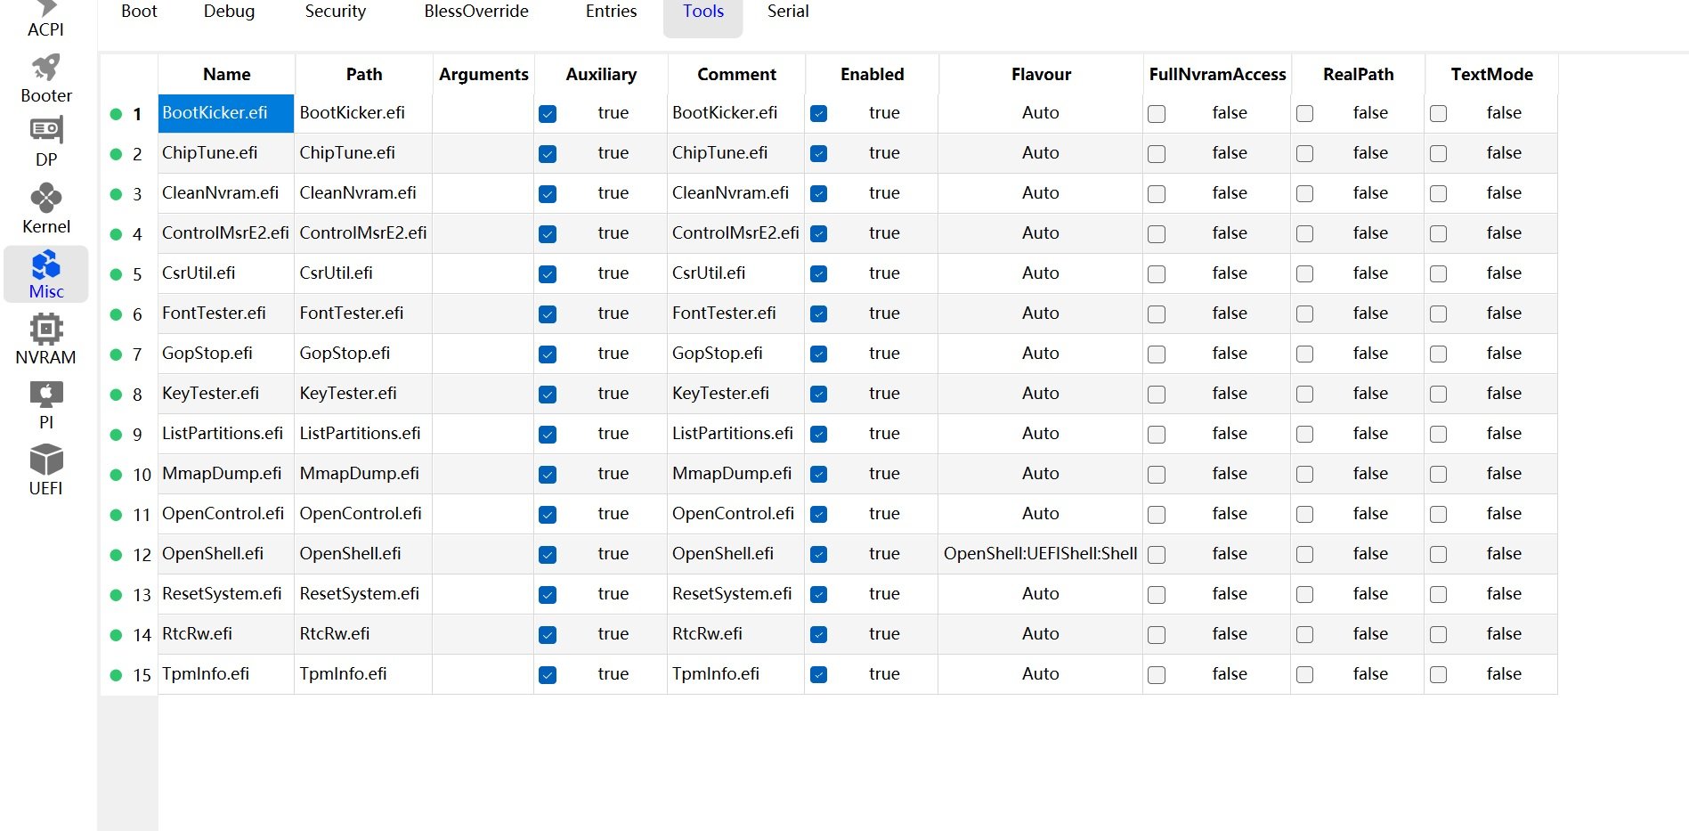Open the BlessOverride tab
This screenshot has width=1689, height=831.
point(475,12)
